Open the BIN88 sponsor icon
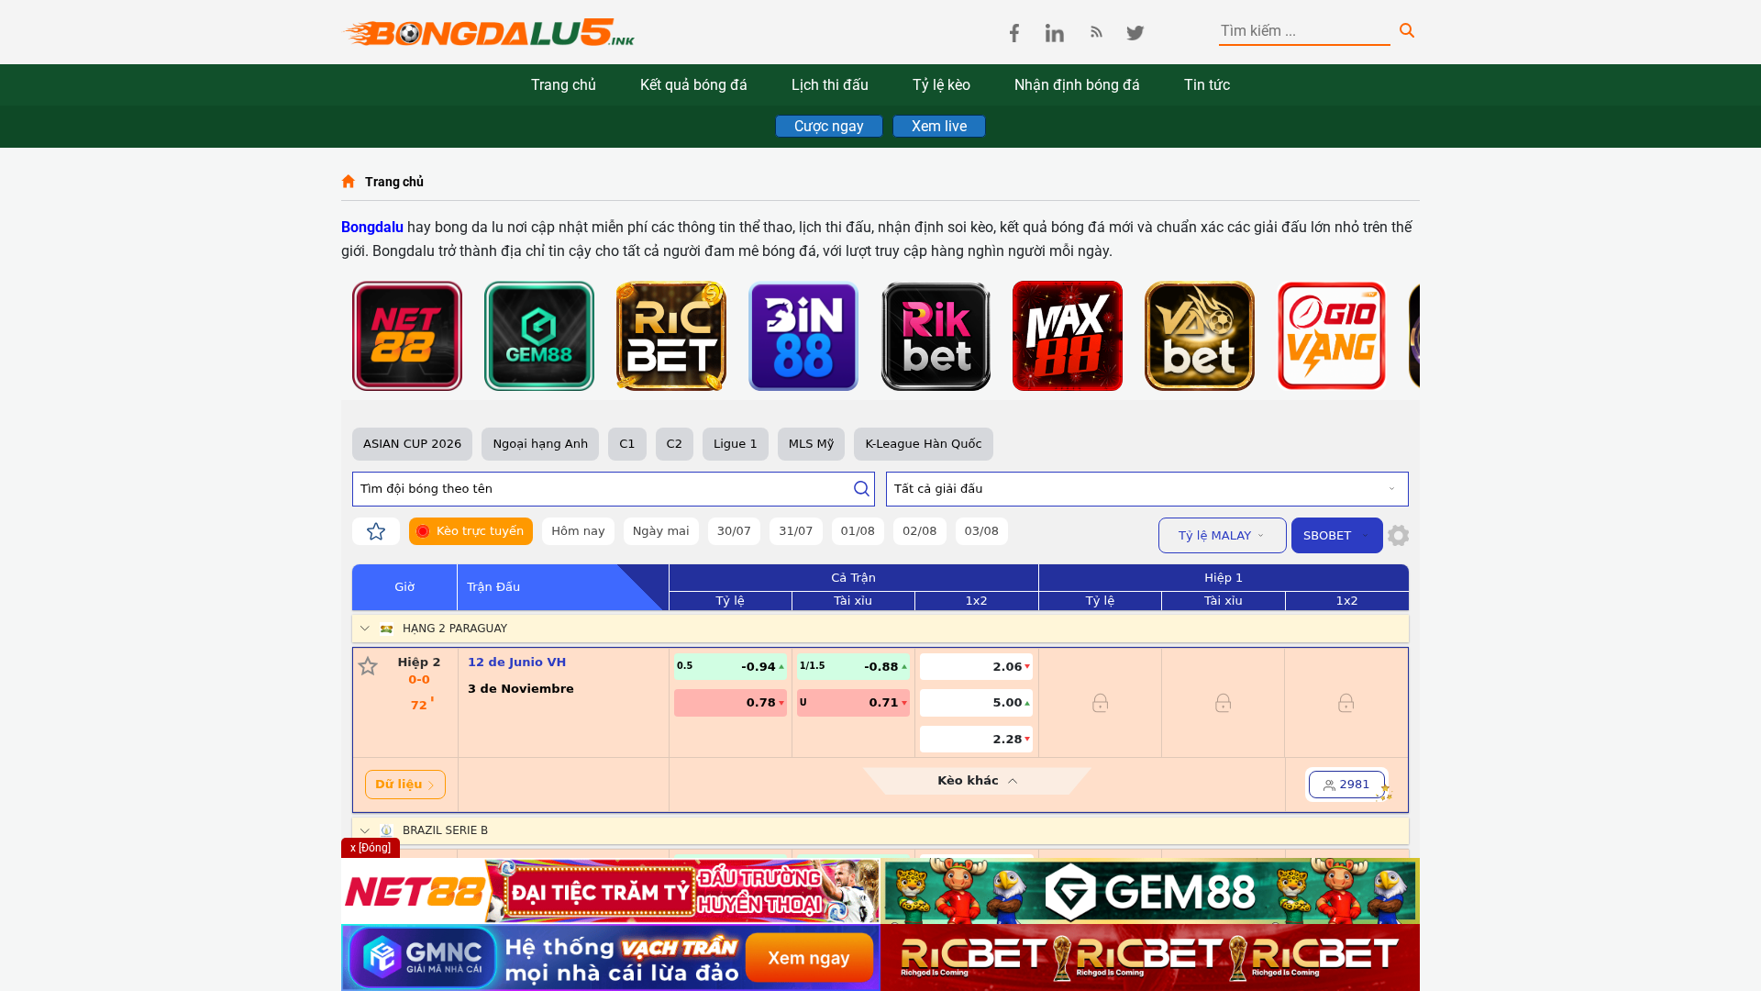1761x991 pixels. click(803, 336)
